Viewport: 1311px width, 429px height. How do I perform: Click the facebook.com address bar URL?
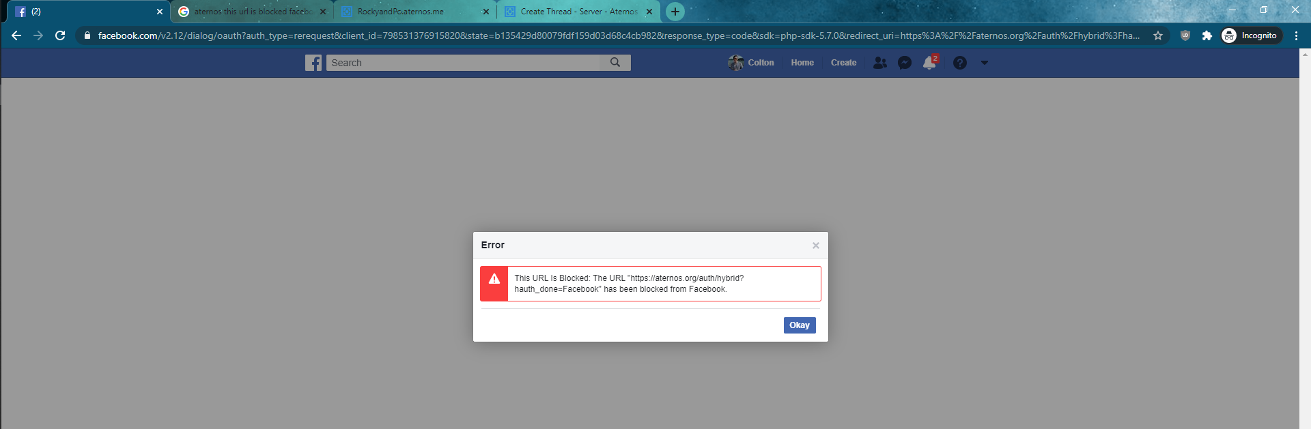(x=619, y=35)
